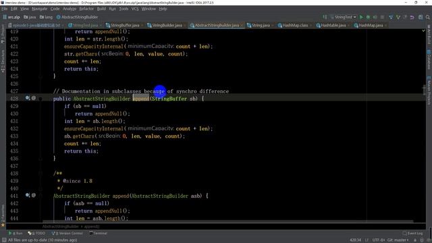Click the Search Everywhere magnifier
Image resolution: width=432 pixels, height=243 pixels.
click(x=427, y=17)
